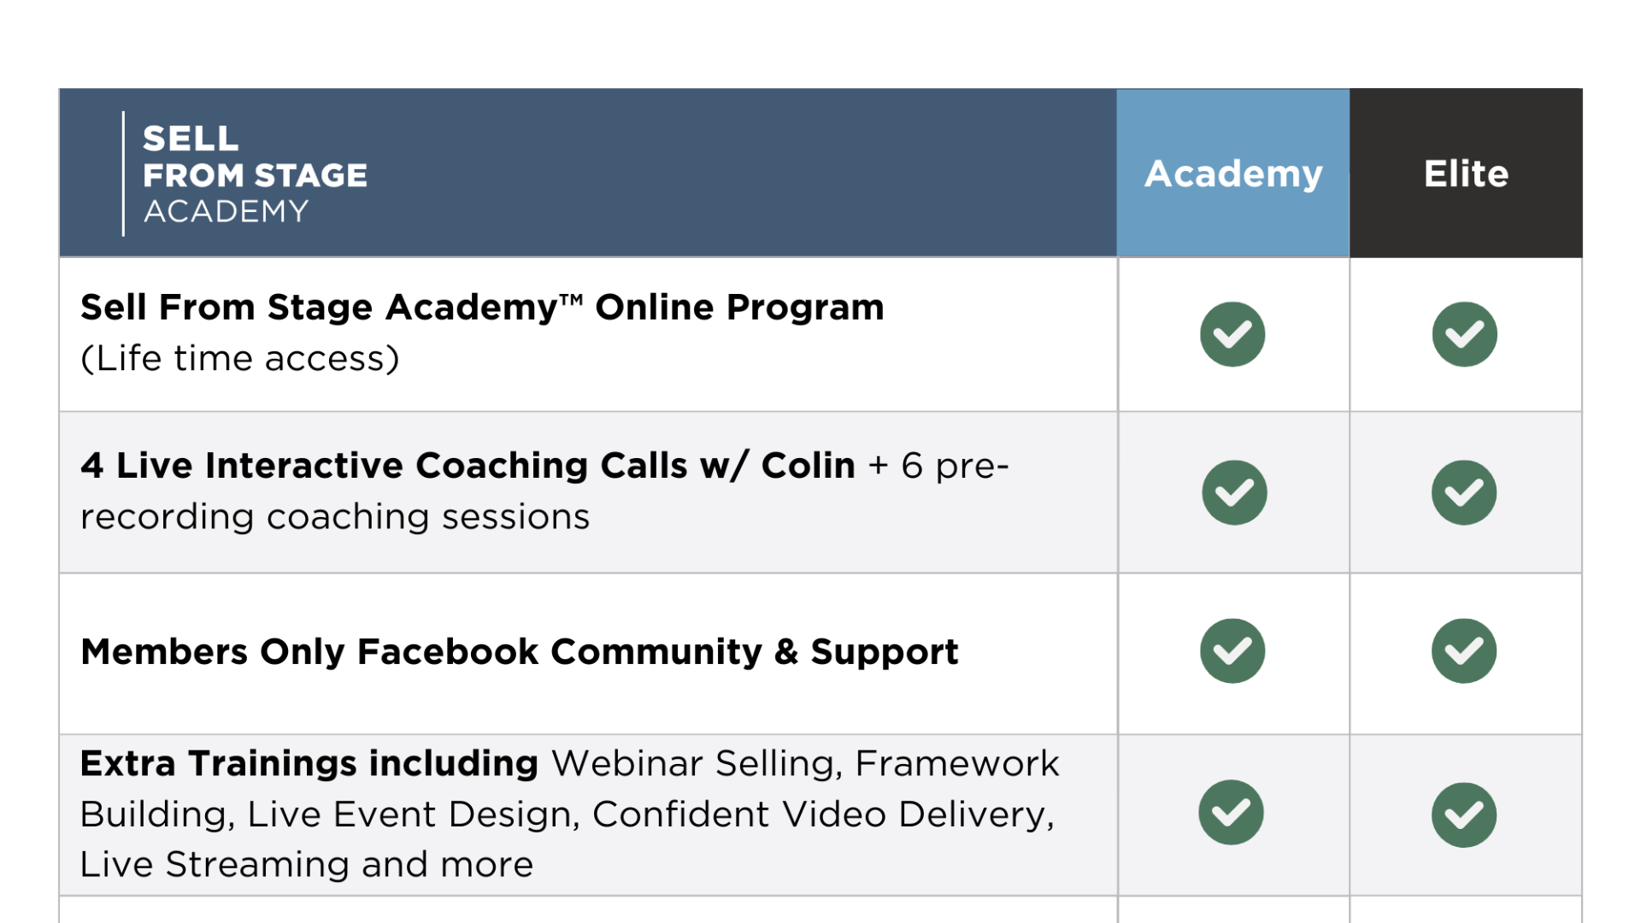1641x923 pixels.
Task: Click the white vertical divider beside the logo
Action: pos(124,173)
